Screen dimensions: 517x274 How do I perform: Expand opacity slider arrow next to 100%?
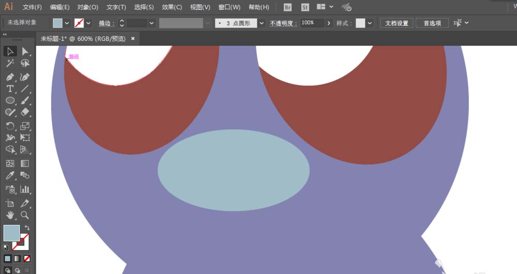(328, 23)
